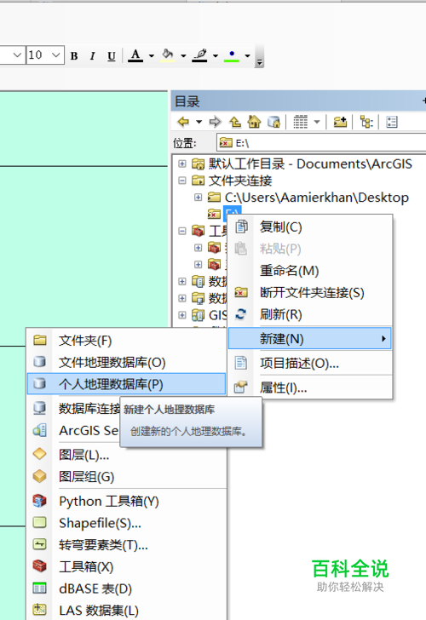
Task: Open the view mode dropdown arrow
Action: pos(317,122)
